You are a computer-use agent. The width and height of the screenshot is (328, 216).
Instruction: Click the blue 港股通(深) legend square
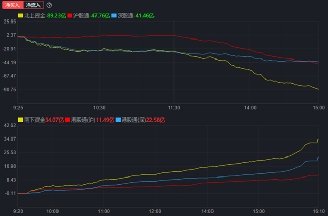click(x=119, y=120)
